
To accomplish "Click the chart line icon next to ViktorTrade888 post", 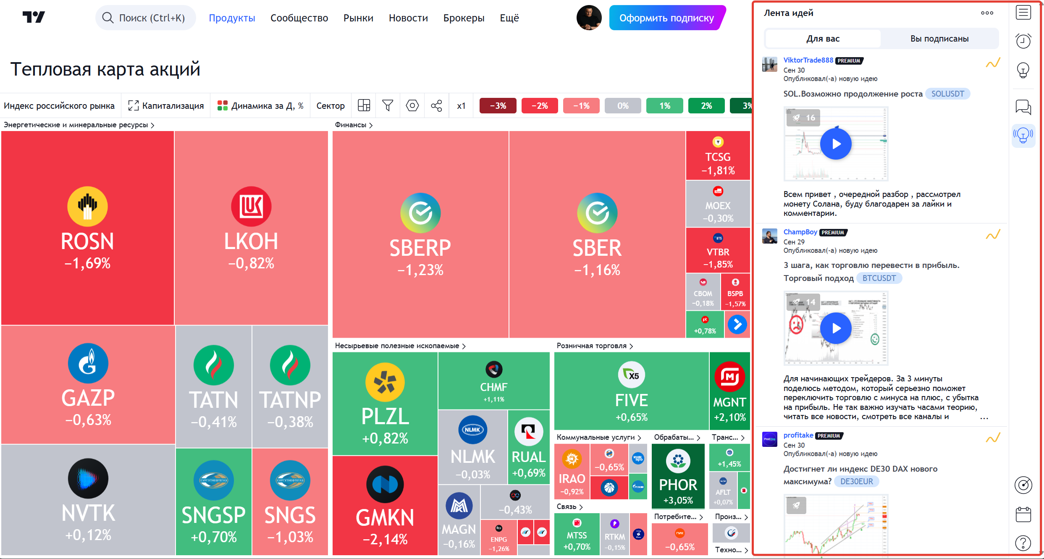I will coord(993,63).
